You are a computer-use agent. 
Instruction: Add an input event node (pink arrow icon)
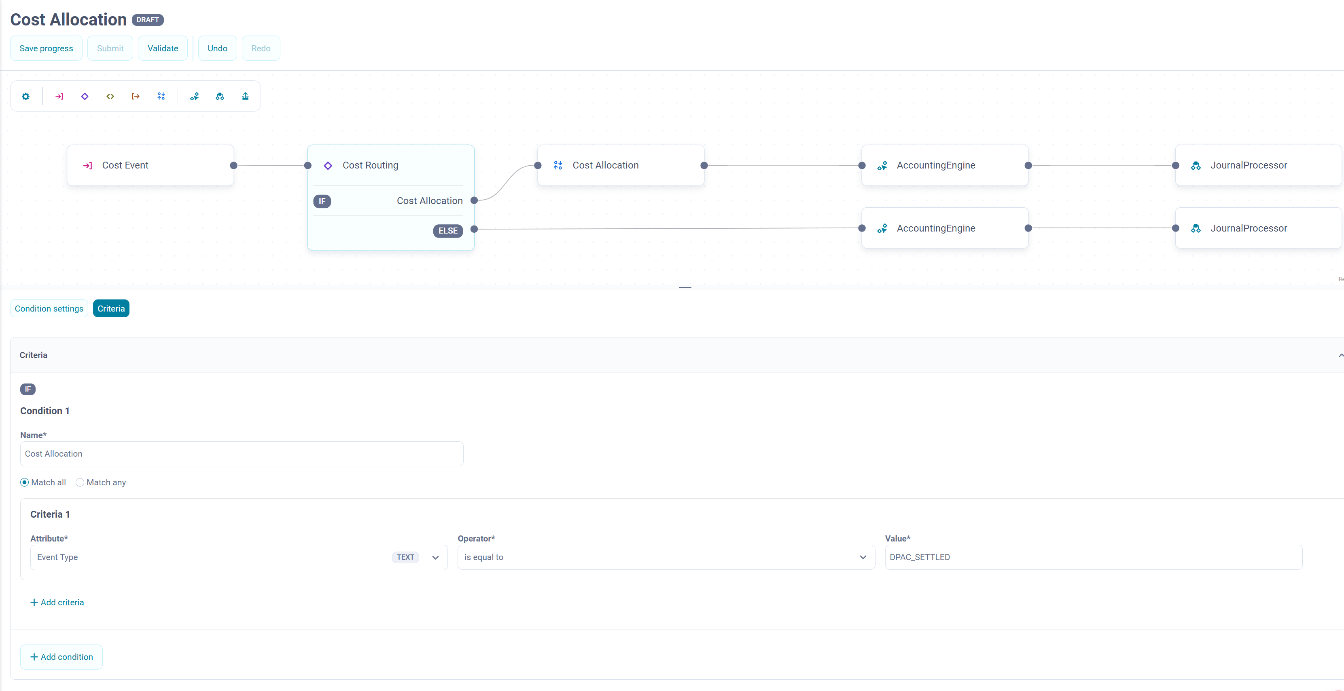pos(59,97)
